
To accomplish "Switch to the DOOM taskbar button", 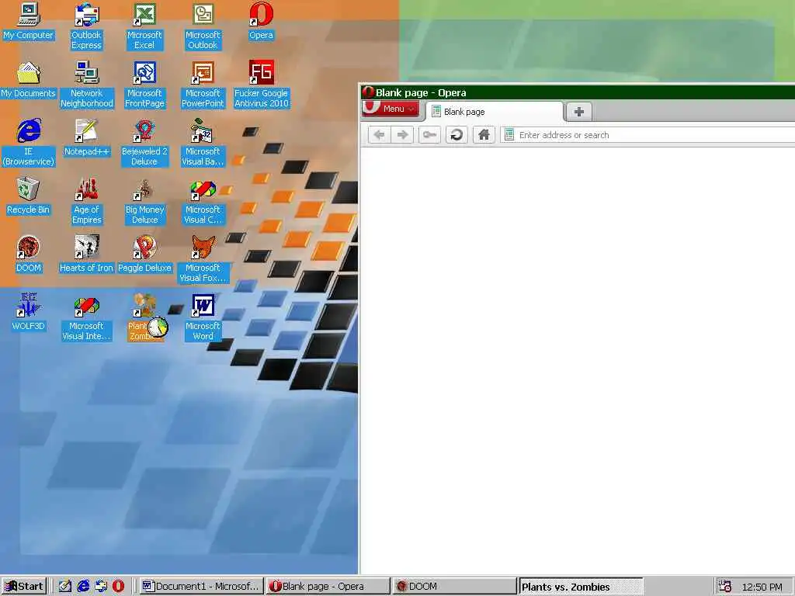I will click(454, 587).
